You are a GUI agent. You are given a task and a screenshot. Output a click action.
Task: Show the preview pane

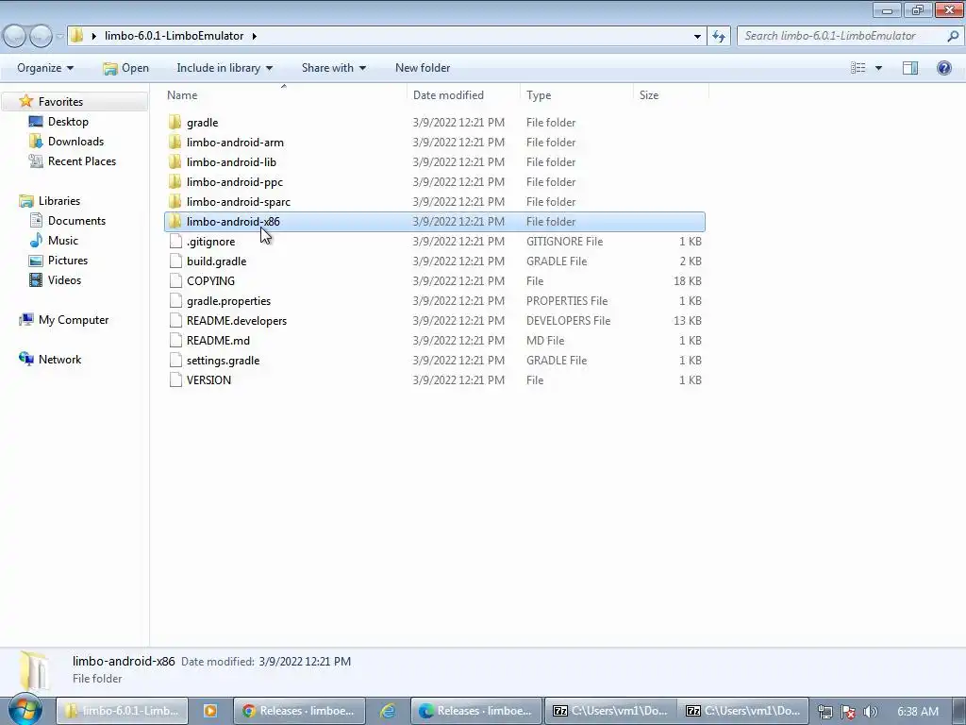point(910,68)
